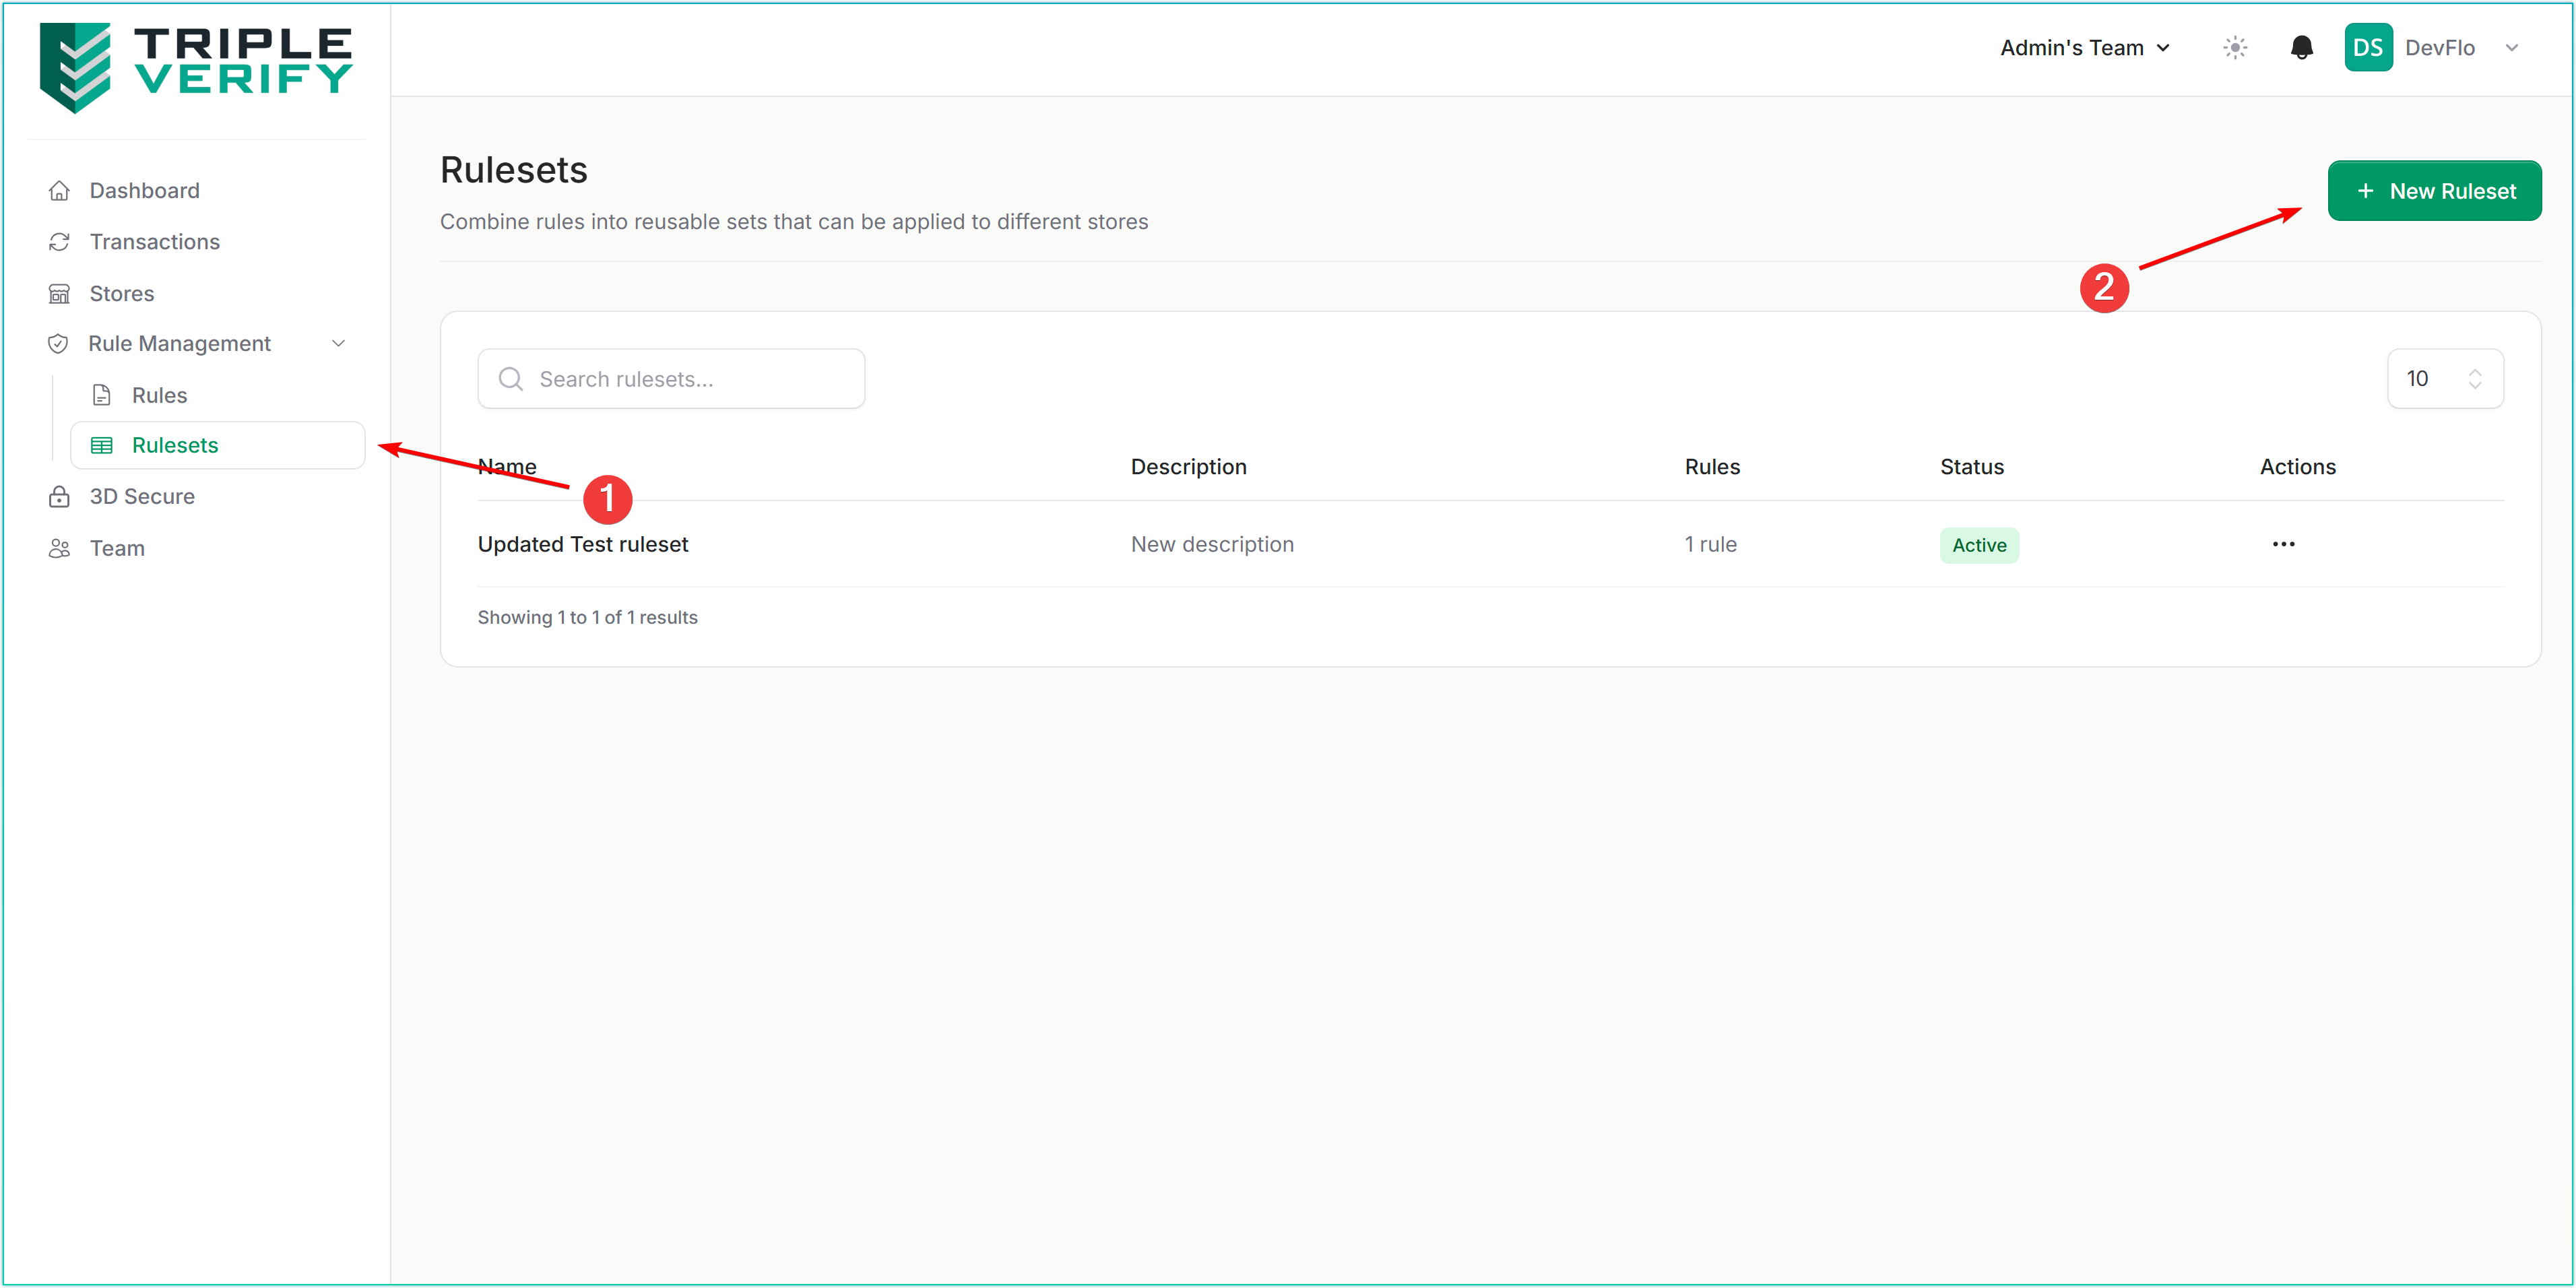Screen dimensions: 2576x1288
Task: Change the page size 10 selector
Action: tap(2444, 379)
